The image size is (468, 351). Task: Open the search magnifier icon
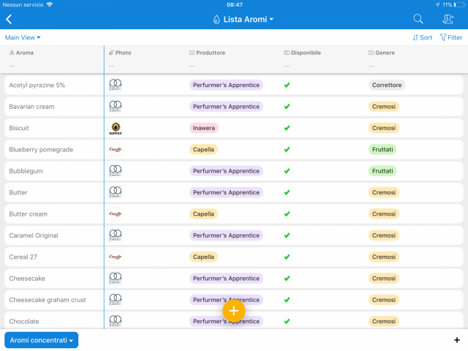418,19
